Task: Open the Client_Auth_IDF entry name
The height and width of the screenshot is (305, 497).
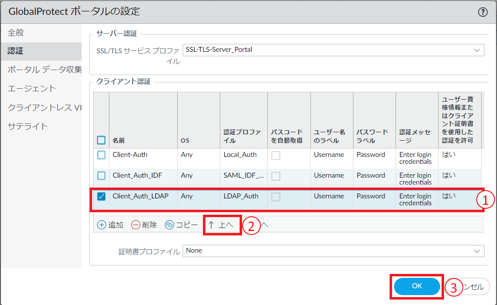Action: pyautogui.click(x=137, y=175)
